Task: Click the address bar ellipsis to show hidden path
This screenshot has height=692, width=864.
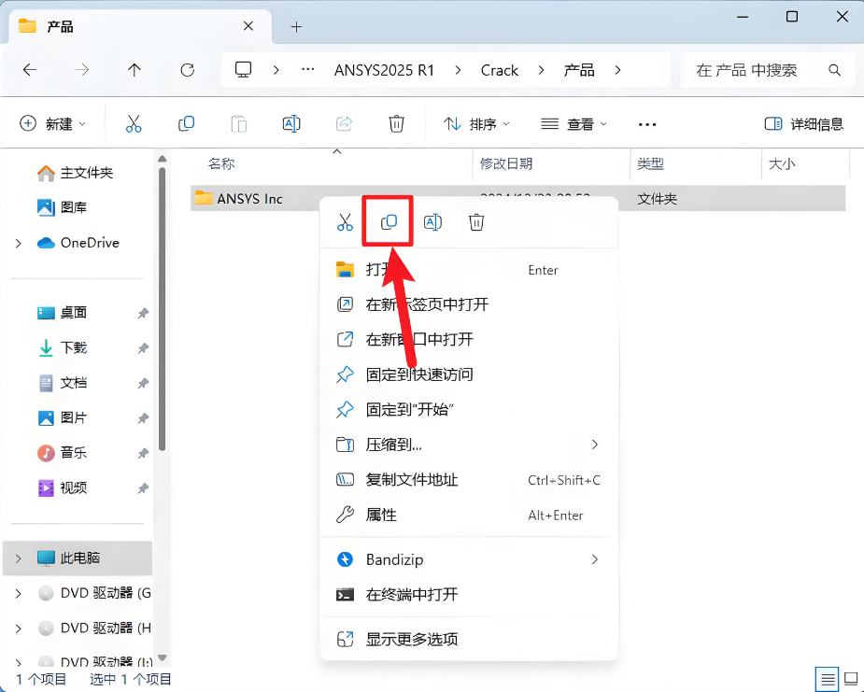Action: pos(308,70)
